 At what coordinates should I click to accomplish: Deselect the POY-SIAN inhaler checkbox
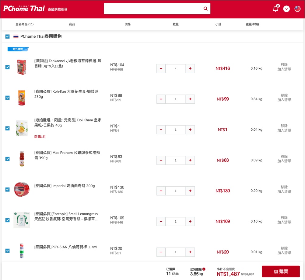pyautogui.click(x=8, y=251)
